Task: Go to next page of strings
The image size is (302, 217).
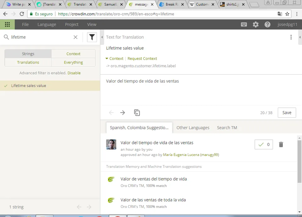Action: (x=89, y=207)
